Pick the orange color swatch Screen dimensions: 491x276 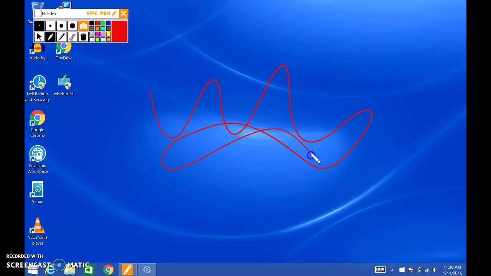97,28
